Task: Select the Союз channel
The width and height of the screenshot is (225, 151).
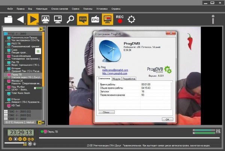Action: pyautogui.click(x=23, y=51)
